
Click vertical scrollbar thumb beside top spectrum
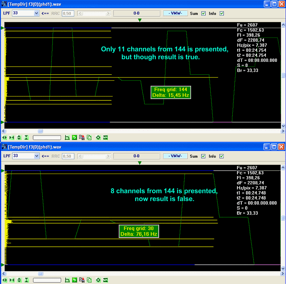(x=283, y=75)
